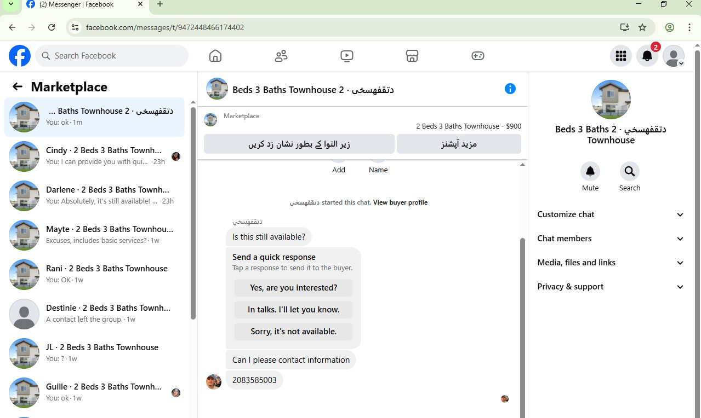Click the large listing photo in right panel
Image resolution: width=701 pixels, height=418 pixels.
pos(611,100)
